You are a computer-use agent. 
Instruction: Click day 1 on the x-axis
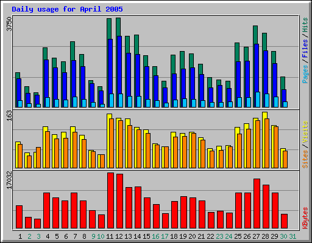pyautogui.click(x=20, y=236)
